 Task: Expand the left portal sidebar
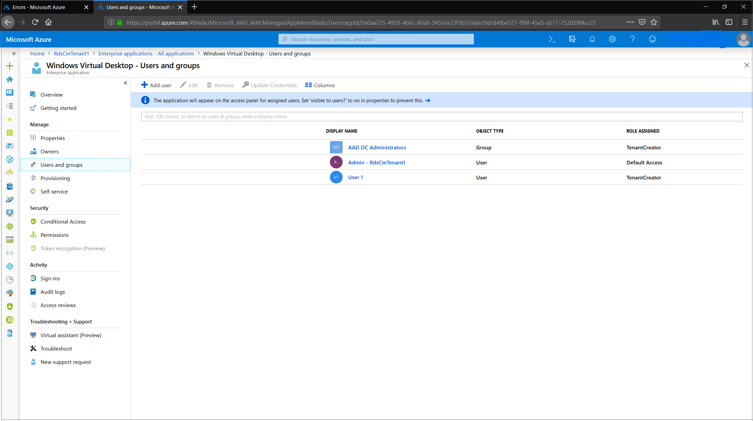tap(14, 53)
